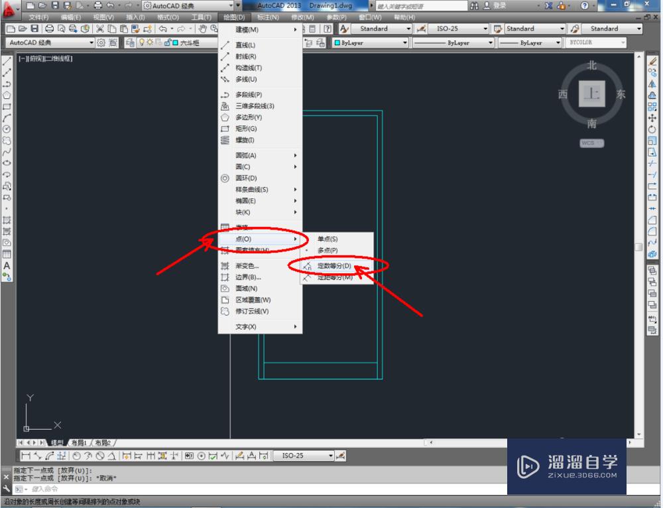Click the Center Mark icon in bottom toolbar

click(x=202, y=456)
